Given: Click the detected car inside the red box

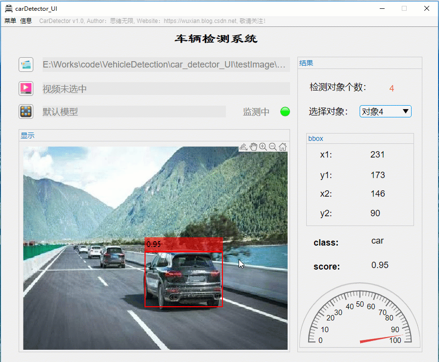Looking at the screenshot, I should pyautogui.click(x=183, y=279).
